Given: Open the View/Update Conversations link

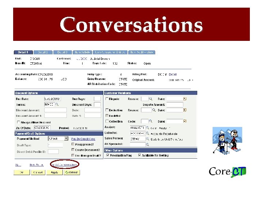Looking at the screenshot, I should point(64,165).
